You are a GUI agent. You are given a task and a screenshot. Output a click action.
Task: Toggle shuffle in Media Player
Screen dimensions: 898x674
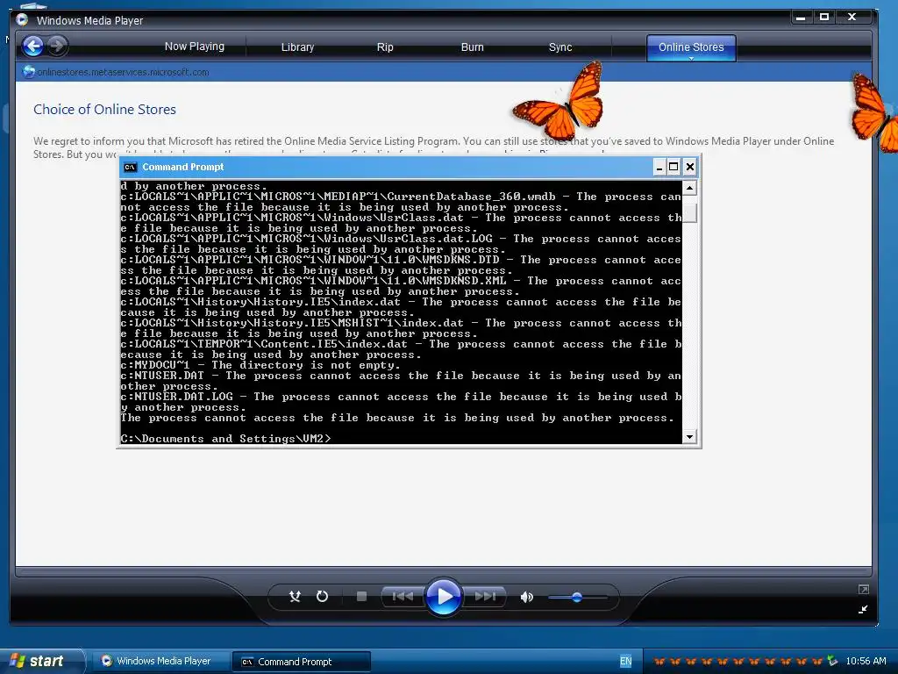(x=295, y=597)
